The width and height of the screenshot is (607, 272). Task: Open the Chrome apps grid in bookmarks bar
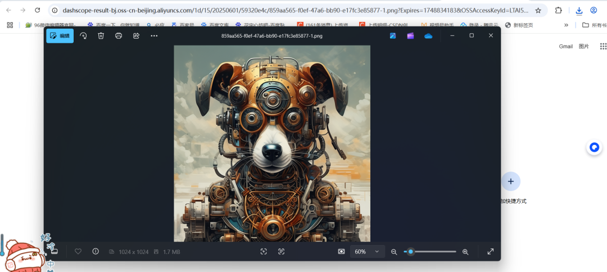(10, 25)
